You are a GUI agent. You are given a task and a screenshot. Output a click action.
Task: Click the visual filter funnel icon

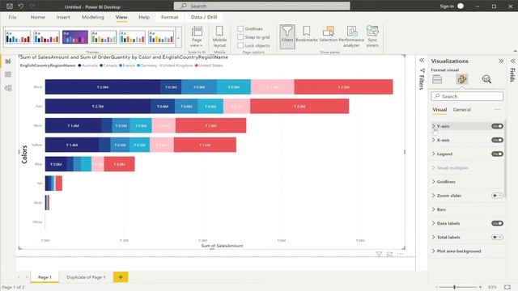(x=379, y=254)
